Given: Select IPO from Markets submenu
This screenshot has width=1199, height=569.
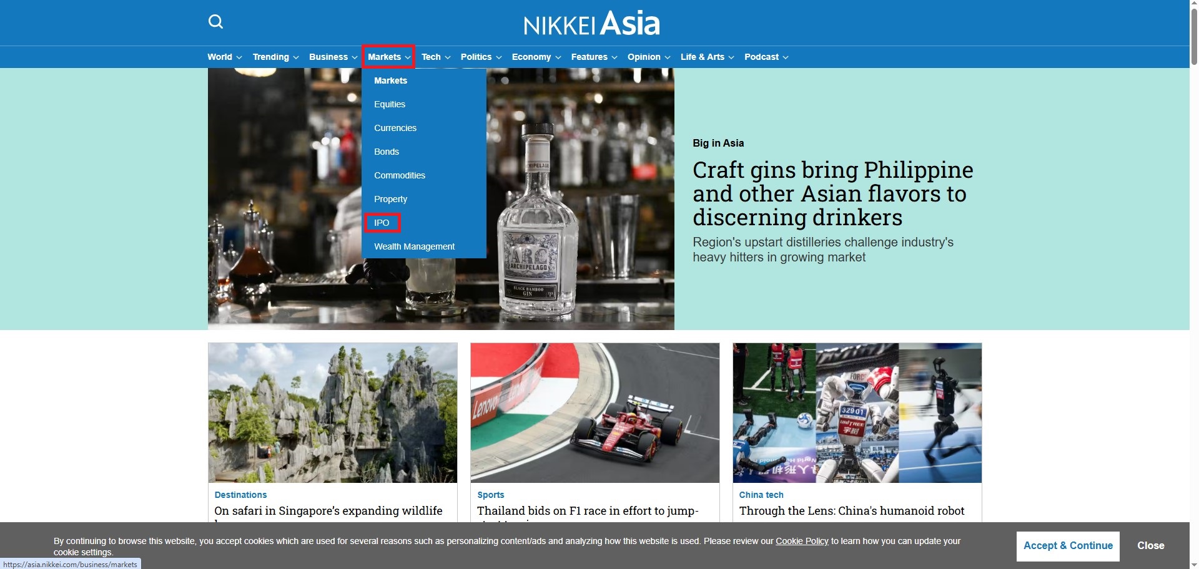Looking at the screenshot, I should click(x=382, y=223).
